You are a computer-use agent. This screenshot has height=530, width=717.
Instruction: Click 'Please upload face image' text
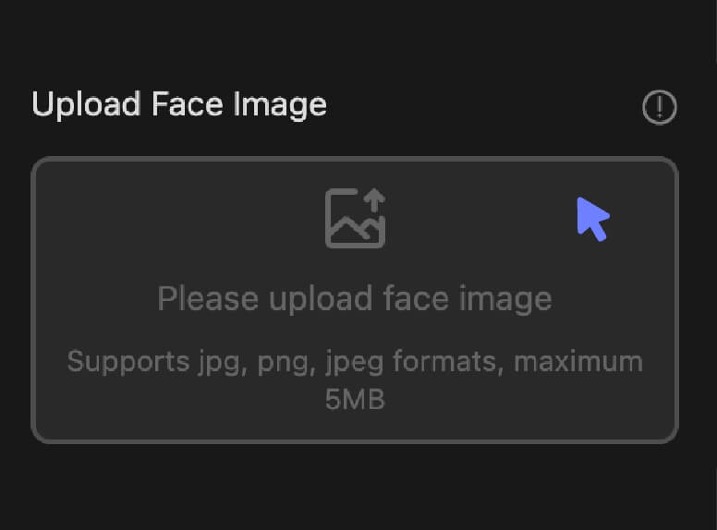tap(355, 299)
